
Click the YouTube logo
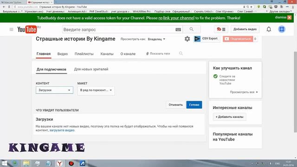tap(27, 29)
